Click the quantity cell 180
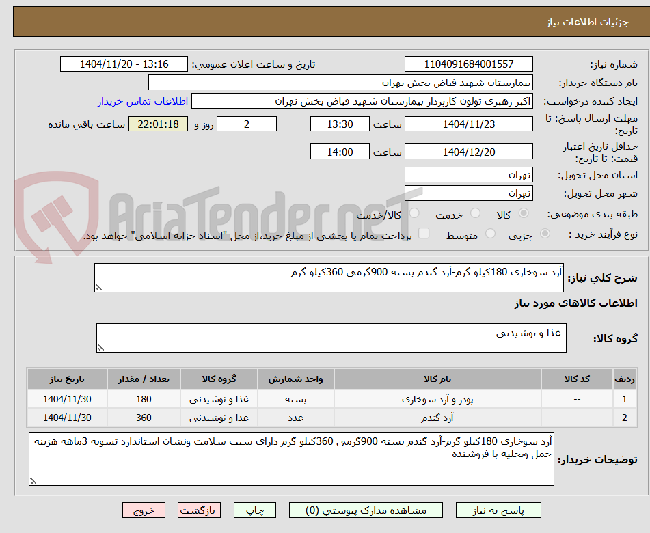Screen dimensions: 650x533 pyautogui.click(x=144, y=399)
